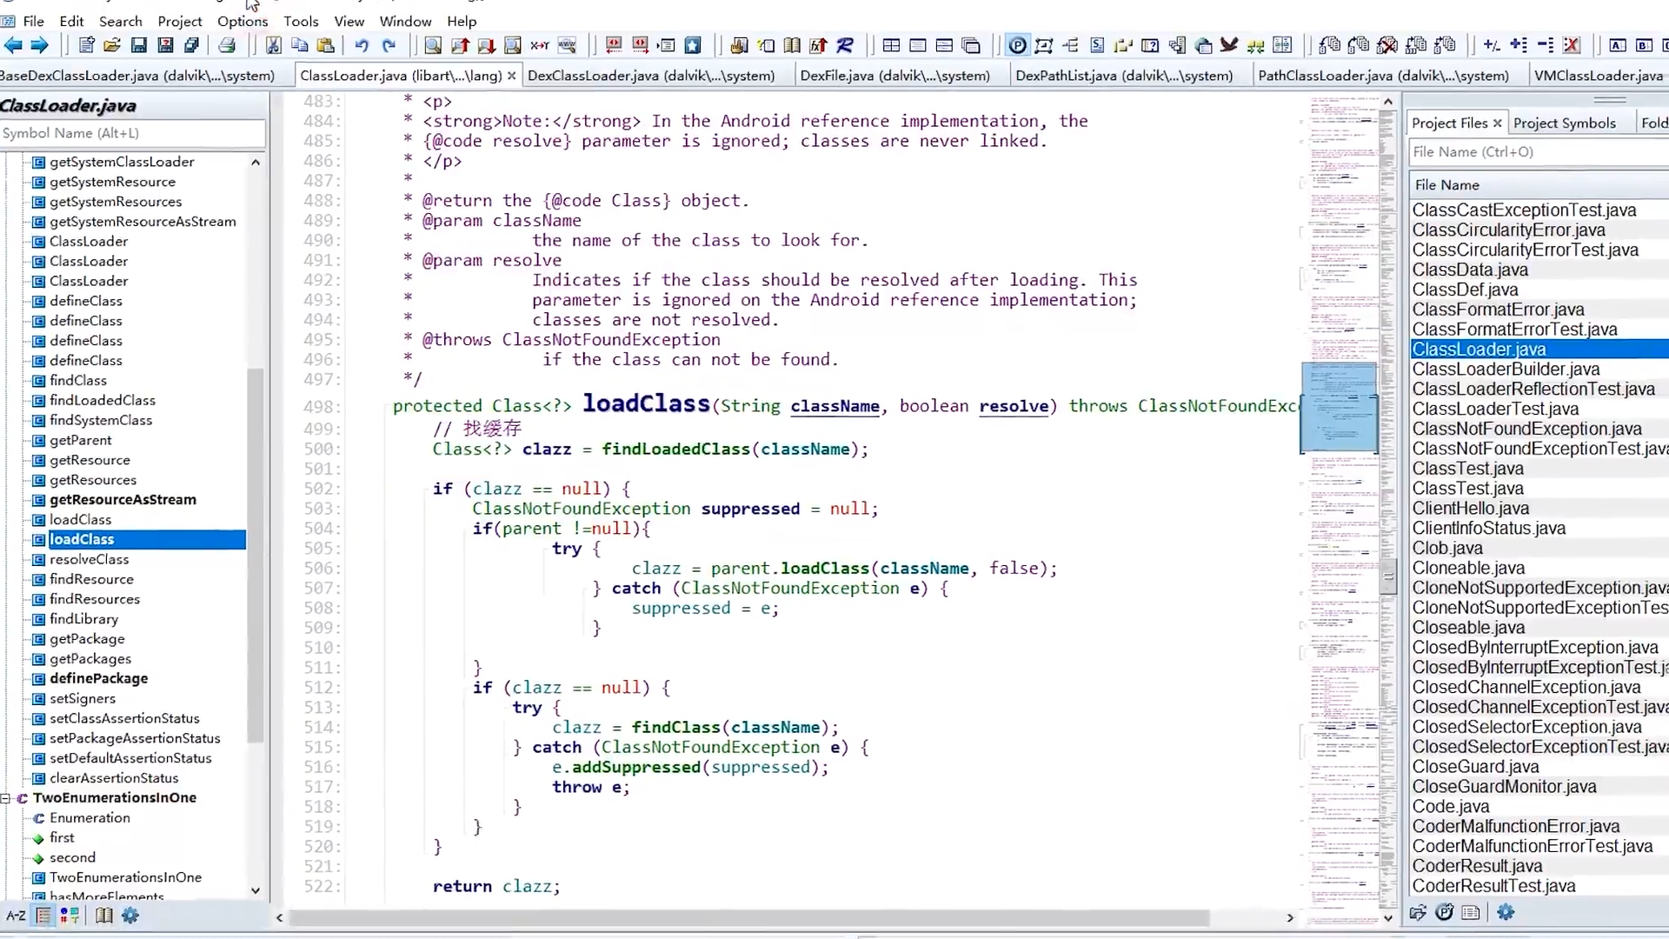Click the Symbol Name search field
Screen dimensions: 1669x939
(x=132, y=133)
